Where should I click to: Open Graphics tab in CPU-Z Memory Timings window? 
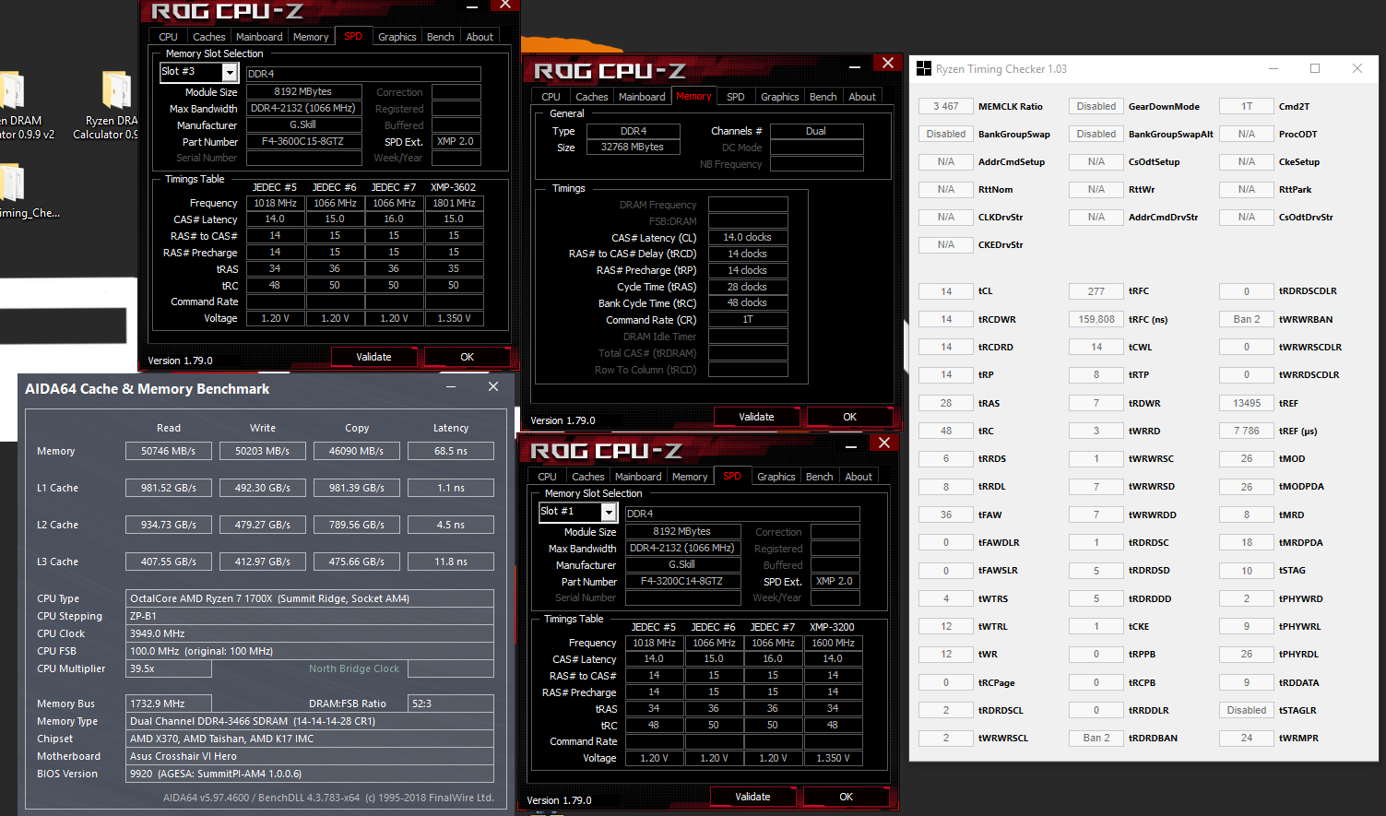click(x=780, y=97)
